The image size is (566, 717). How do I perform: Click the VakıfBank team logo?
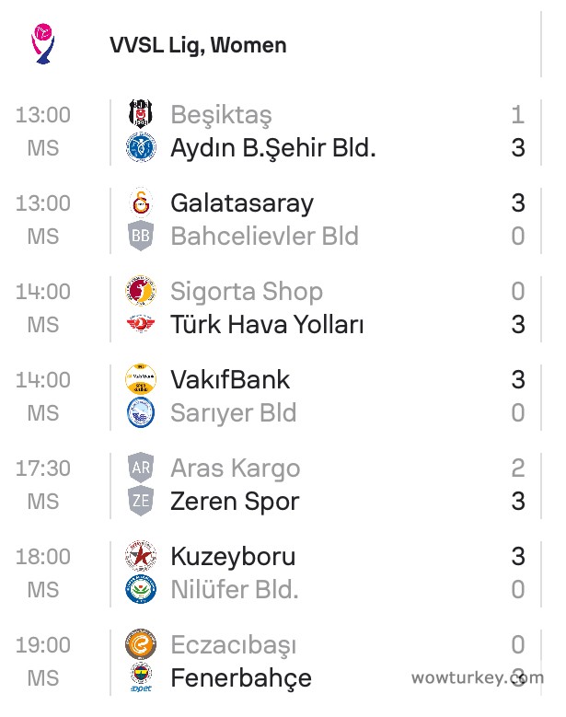click(x=141, y=379)
